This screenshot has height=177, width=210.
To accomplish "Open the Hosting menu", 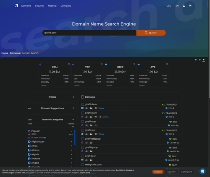I will [52, 6].
